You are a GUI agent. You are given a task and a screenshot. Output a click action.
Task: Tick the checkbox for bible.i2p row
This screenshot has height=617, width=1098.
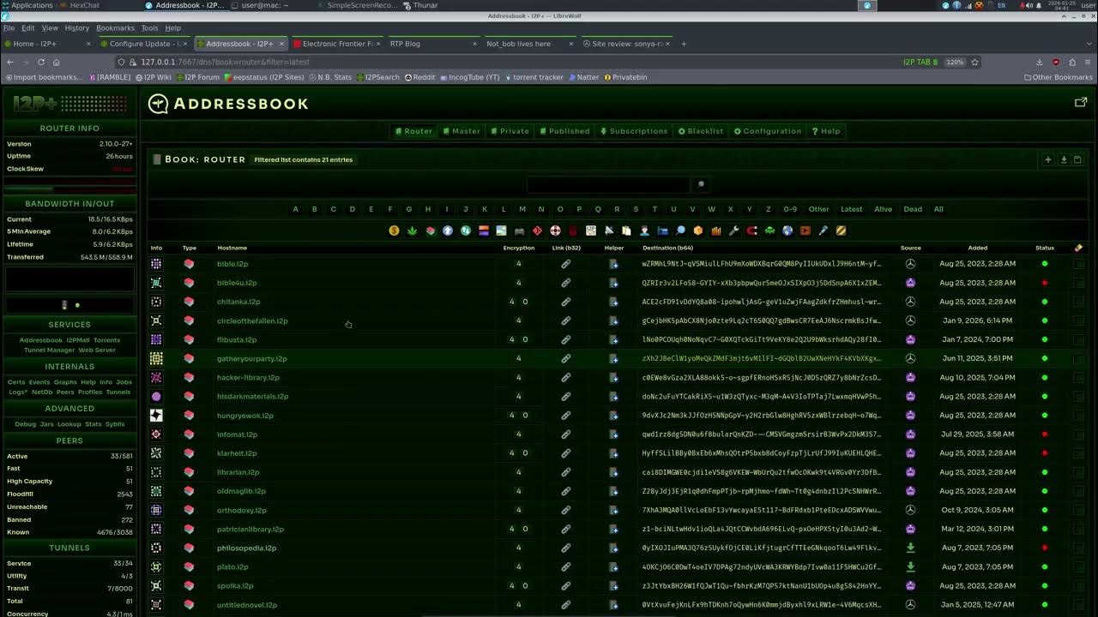pyautogui.click(x=1078, y=264)
